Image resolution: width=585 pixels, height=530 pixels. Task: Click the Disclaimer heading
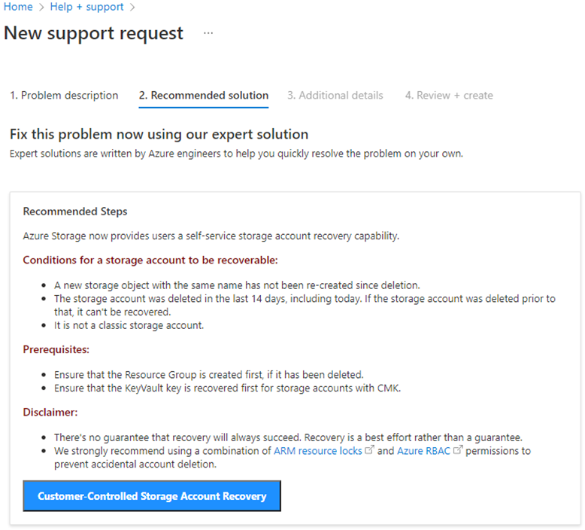[50, 413]
